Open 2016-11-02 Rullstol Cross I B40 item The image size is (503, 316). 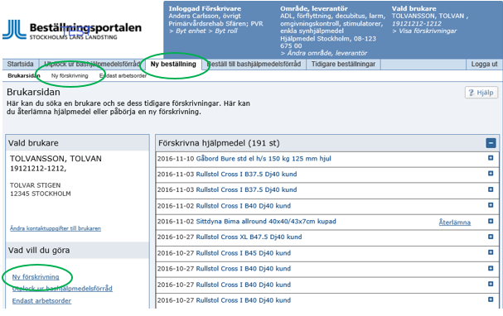[x=243, y=205]
